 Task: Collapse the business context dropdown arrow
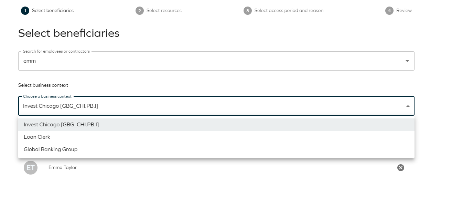[x=408, y=106]
